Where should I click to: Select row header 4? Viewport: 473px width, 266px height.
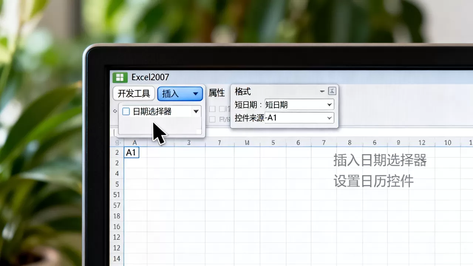pos(117,174)
